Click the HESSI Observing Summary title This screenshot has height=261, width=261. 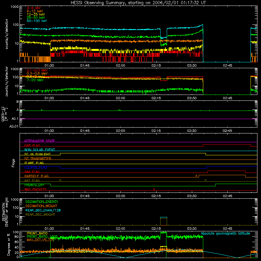click(138, 3)
